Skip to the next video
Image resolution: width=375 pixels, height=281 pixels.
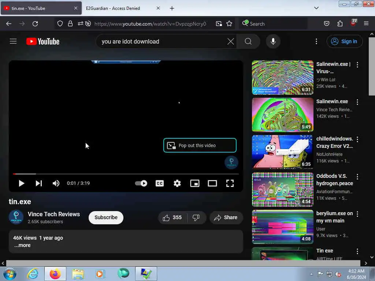[x=39, y=183]
